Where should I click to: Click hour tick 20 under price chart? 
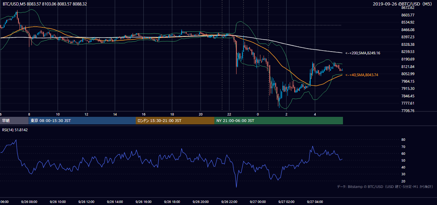tap(201, 114)
